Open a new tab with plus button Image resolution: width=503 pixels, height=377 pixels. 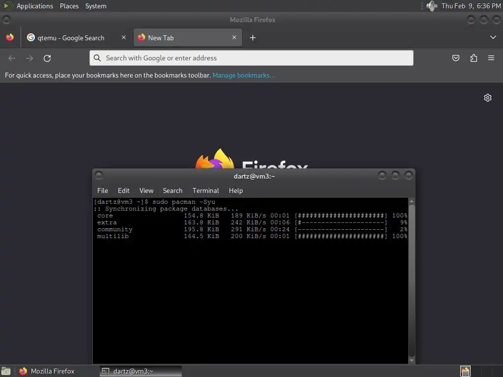tap(253, 38)
